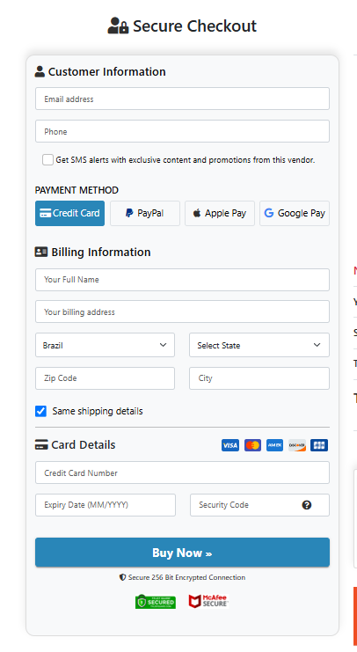The width and height of the screenshot is (357, 652).
Task: Click the security code help question-mark icon
Action: (x=307, y=505)
